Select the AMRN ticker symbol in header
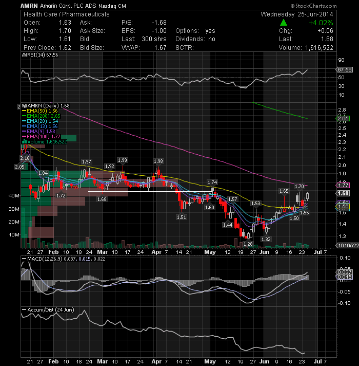This screenshot has width=359, height=366. (x=29, y=6)
